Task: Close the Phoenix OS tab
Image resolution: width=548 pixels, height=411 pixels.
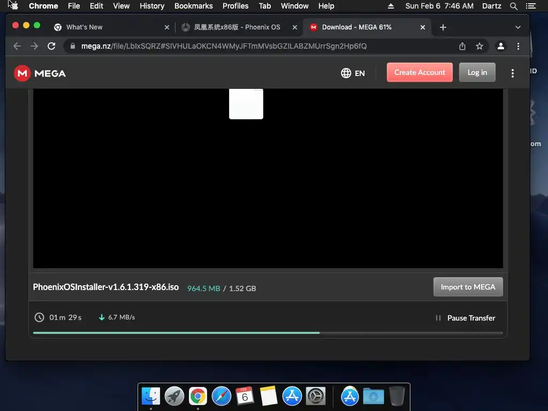Action: pos(295,27)
